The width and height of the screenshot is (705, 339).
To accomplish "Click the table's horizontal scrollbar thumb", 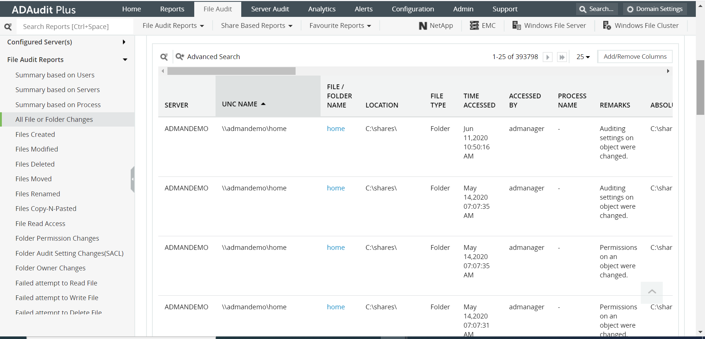I will (231, 71).
